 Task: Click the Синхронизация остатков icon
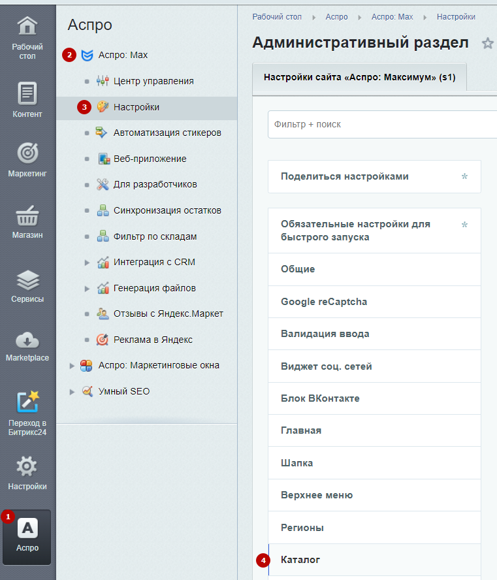(103, 210)
